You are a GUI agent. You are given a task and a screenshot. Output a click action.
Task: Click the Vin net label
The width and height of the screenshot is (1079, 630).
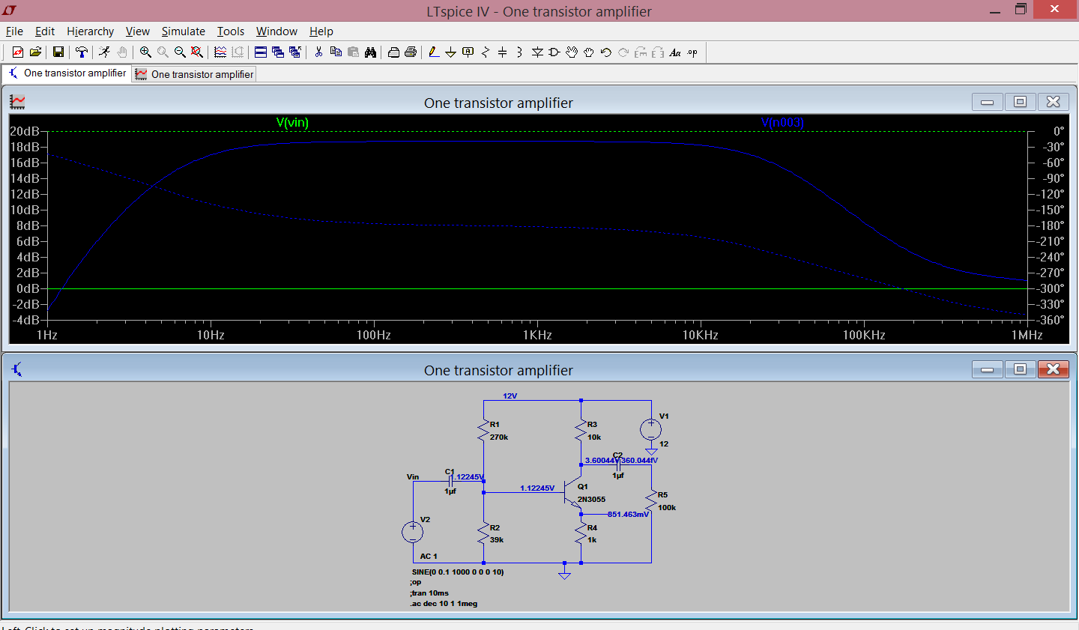[x=413, y=477]
